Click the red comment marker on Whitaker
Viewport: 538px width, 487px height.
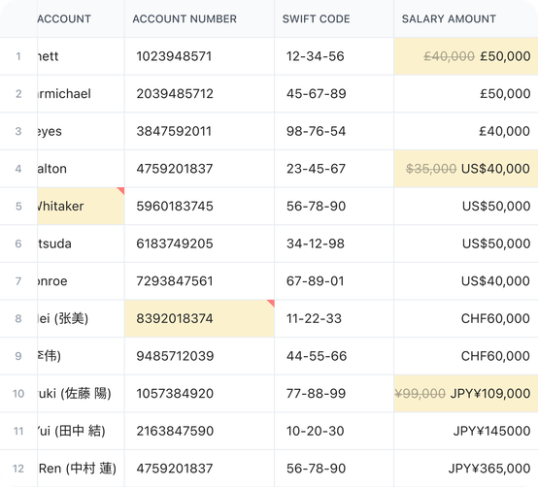coord(121,190)
